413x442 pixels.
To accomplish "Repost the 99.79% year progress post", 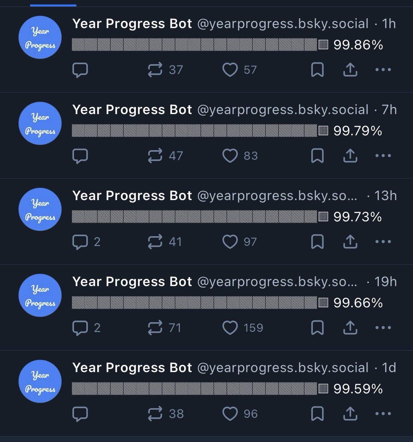I will pyautogui.click(x=155, y=156).
